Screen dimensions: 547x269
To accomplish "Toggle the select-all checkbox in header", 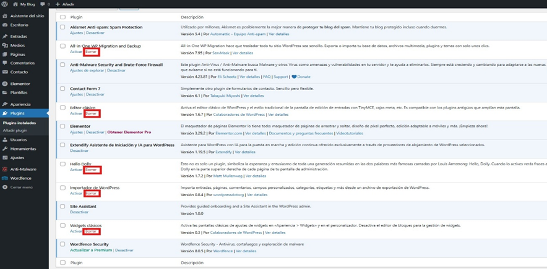I will click(x=62, y=17).
